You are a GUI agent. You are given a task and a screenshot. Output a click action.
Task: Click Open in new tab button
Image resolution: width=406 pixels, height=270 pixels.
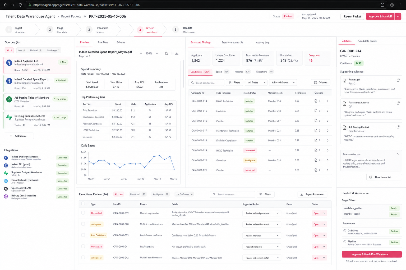(384, 177)
